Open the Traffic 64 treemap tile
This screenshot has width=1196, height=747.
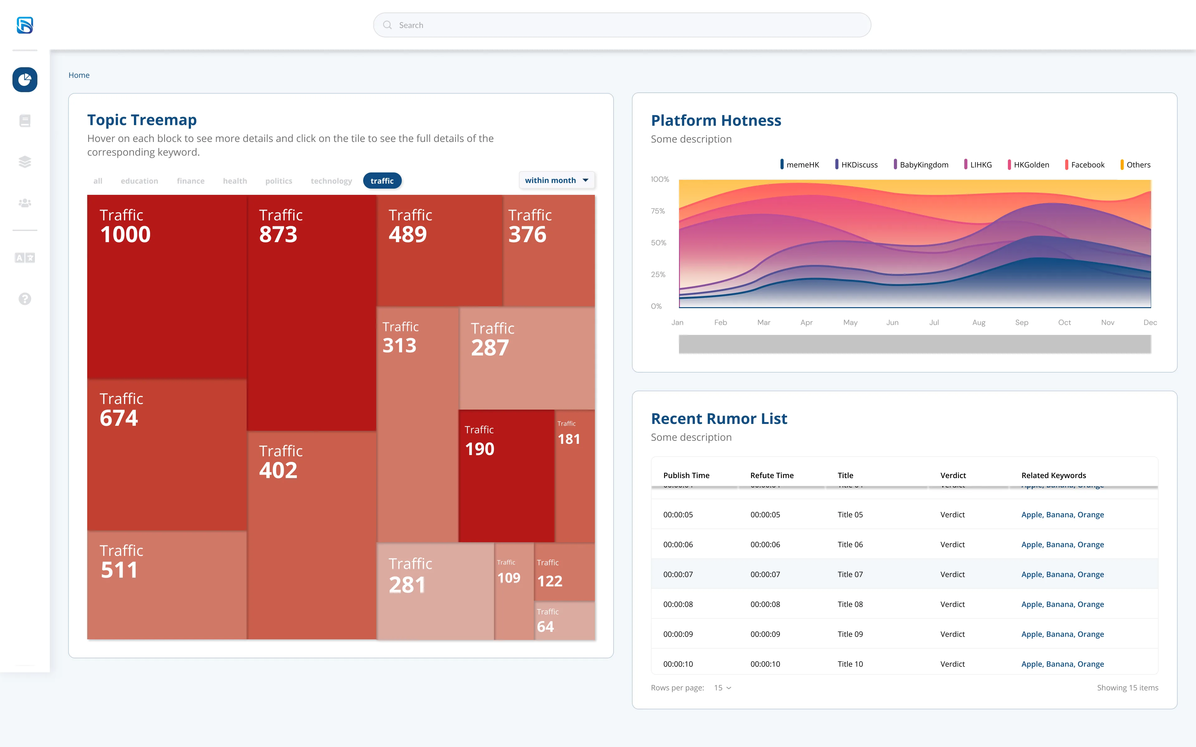(x=564, y=621)
